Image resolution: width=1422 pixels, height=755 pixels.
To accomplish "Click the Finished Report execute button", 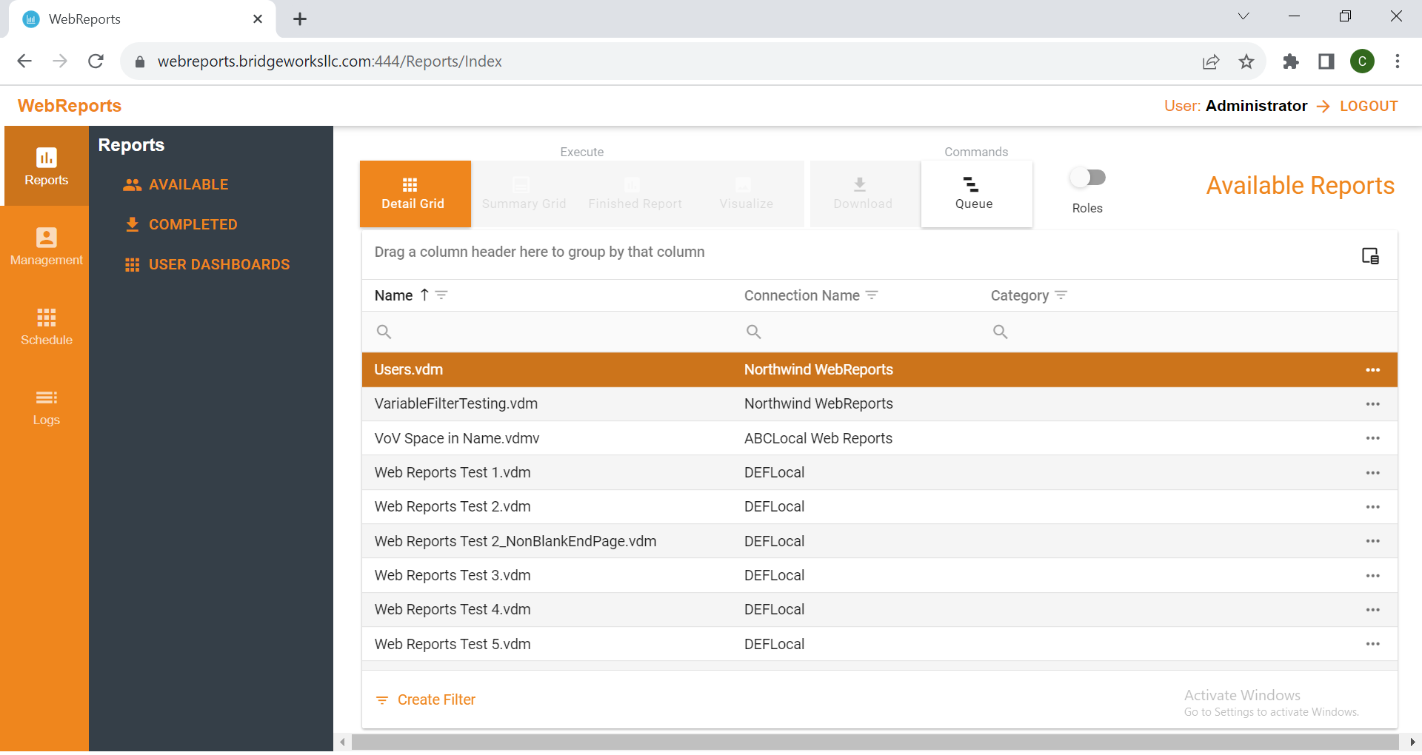I will [635, 194].
